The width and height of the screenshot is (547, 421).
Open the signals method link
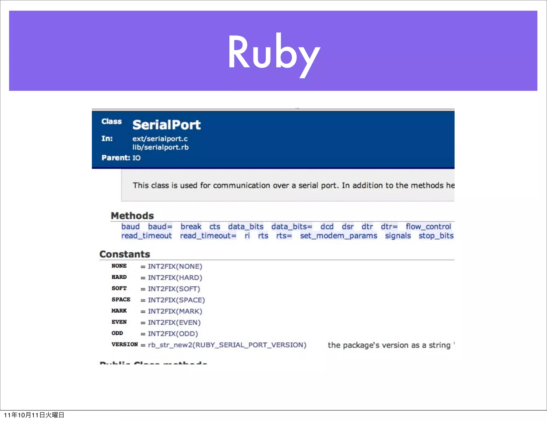398,236
